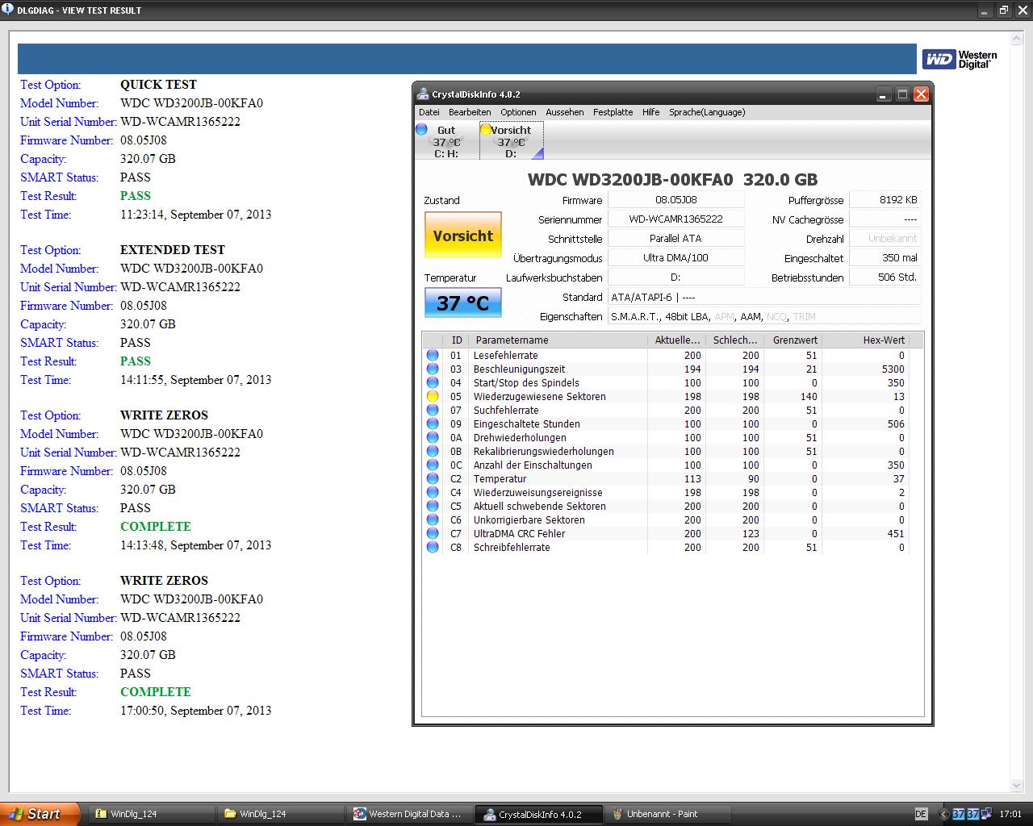Click status orb for Suchfehlerrate row

tap(433, 410)
